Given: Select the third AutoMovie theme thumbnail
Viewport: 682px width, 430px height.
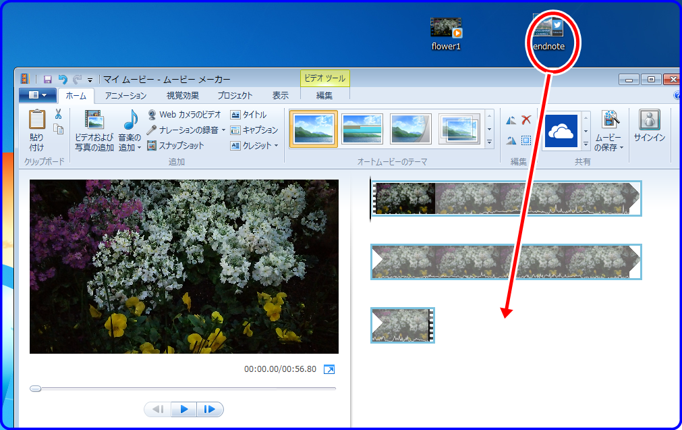Looking at the screenshot, I should click(x=411, y=129).
